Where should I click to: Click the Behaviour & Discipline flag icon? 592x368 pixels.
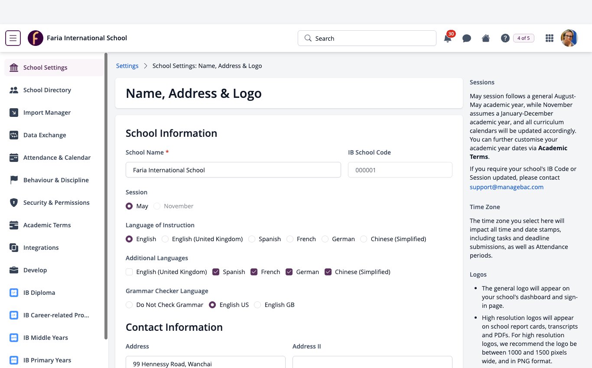[14, 180]
